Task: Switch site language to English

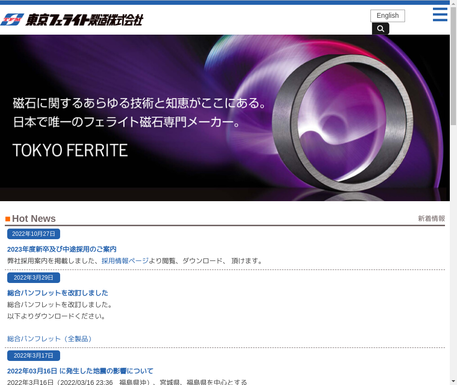Action: (387, 16)
